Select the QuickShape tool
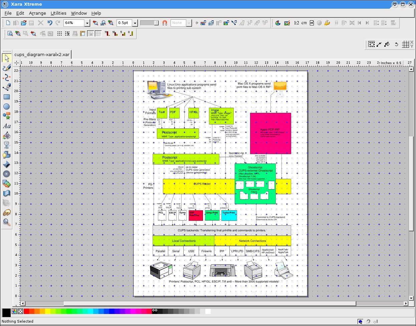Image resolution: width=416 pixels, height=326 pixels. [7, 116]
